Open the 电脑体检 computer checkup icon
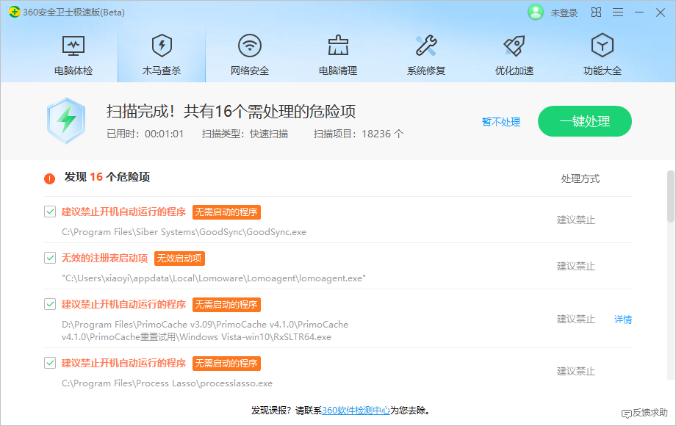 73,47
